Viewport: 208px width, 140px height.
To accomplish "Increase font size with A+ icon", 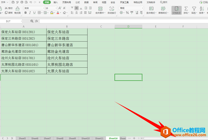I will coord(60,8).
